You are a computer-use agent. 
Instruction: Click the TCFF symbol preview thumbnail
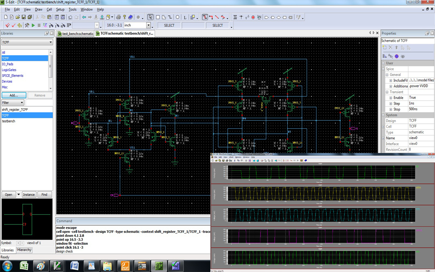click(x=27, y=219)
